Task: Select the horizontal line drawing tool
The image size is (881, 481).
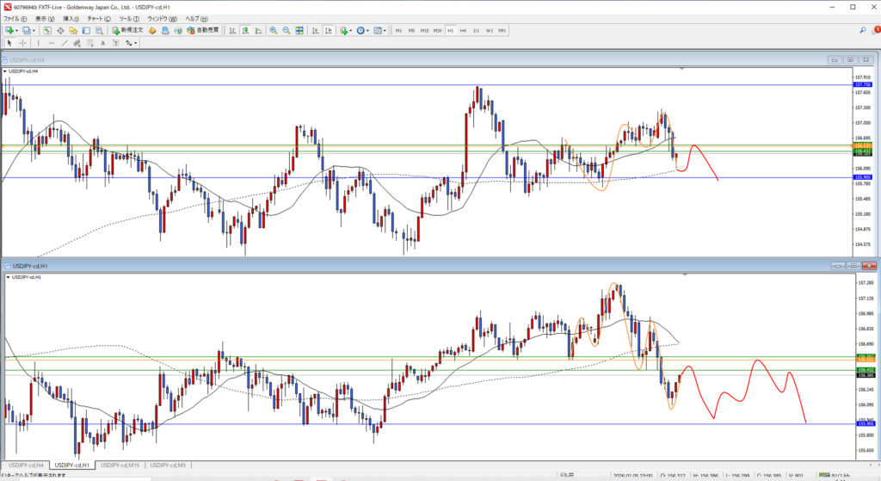Action: [52, 42]
